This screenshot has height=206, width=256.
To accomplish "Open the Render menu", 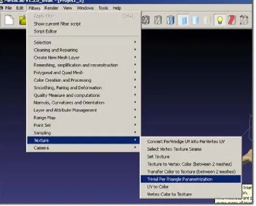I will pyautogui.click(x=51, y=8).
